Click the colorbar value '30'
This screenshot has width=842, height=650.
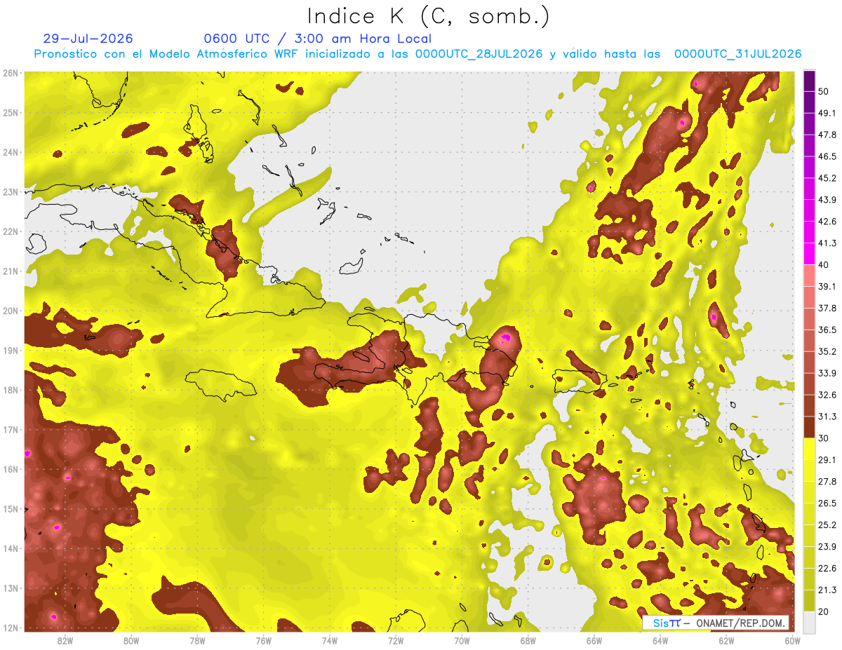click(824, 438)
